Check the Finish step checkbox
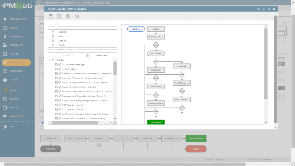Screen dimensions: 295x166 (x=53, y=45)
